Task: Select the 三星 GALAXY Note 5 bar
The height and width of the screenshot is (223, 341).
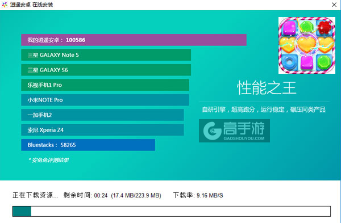Action: 106,55
